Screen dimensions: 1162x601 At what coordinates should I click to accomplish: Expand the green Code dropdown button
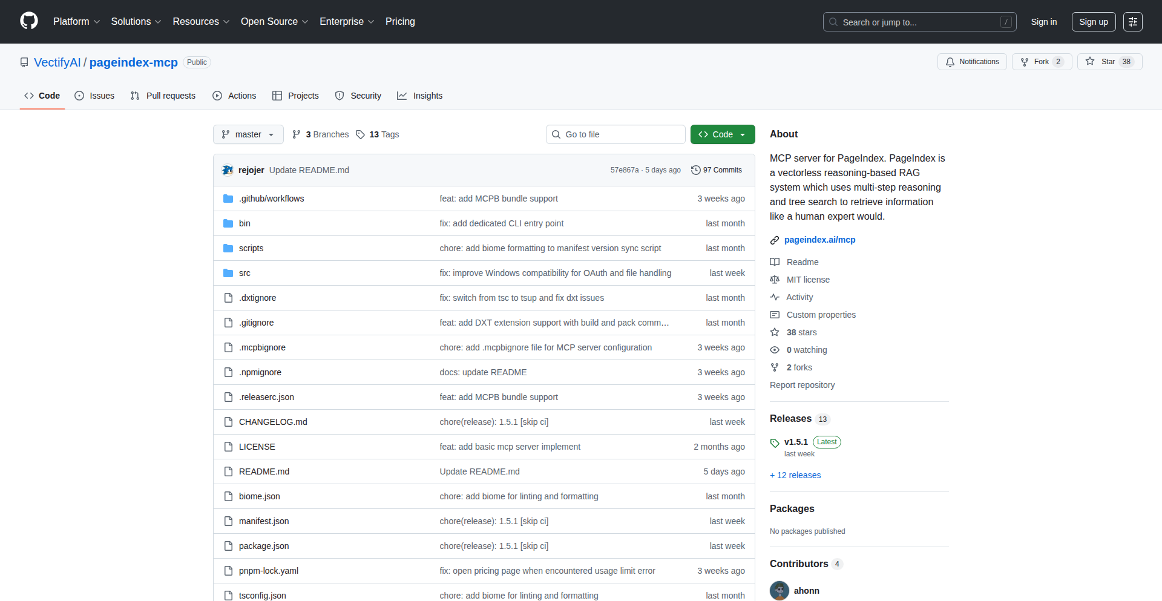pyautogui.click(x=722, y=134)
